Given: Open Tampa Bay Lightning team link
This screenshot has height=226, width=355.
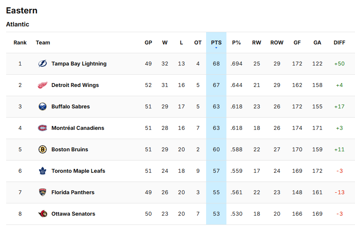Looking at the screenshot, I should pos(79,64).
